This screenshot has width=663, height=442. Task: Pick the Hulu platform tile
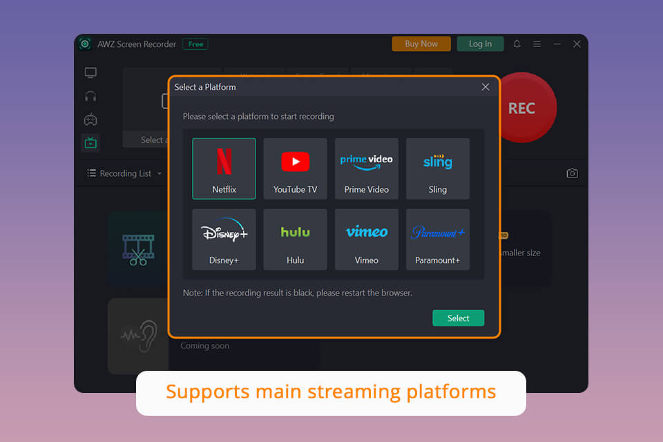pos(295,240)
